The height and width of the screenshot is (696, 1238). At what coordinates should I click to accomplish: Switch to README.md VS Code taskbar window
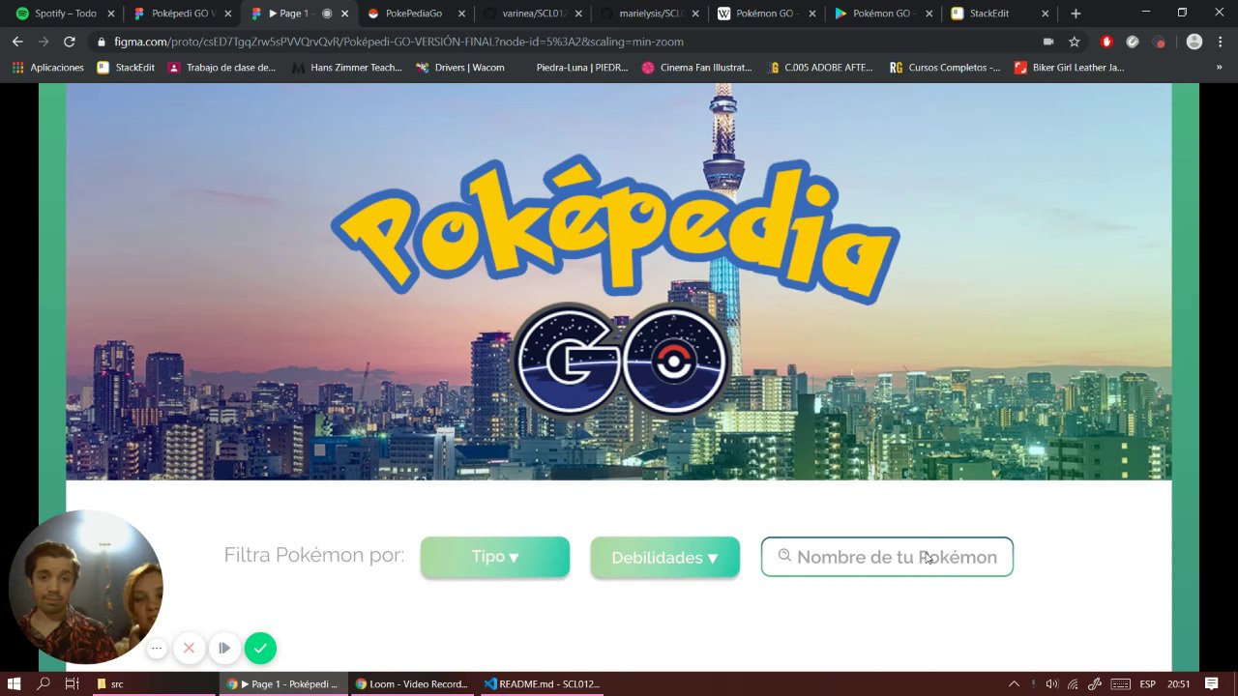tap(542, 683)
